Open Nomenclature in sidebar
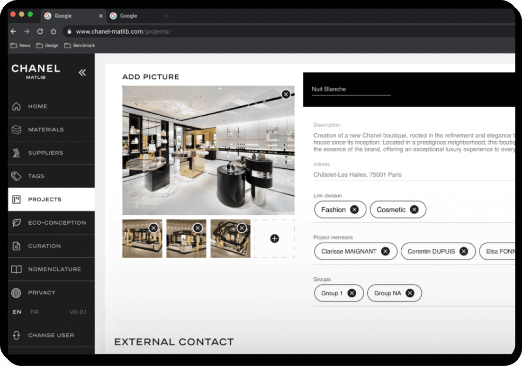This screenshot has width=522, height=366. (51, 269)
